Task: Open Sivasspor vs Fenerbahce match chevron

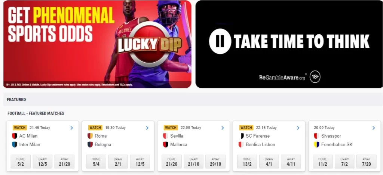Action: [x=374, y=128]
